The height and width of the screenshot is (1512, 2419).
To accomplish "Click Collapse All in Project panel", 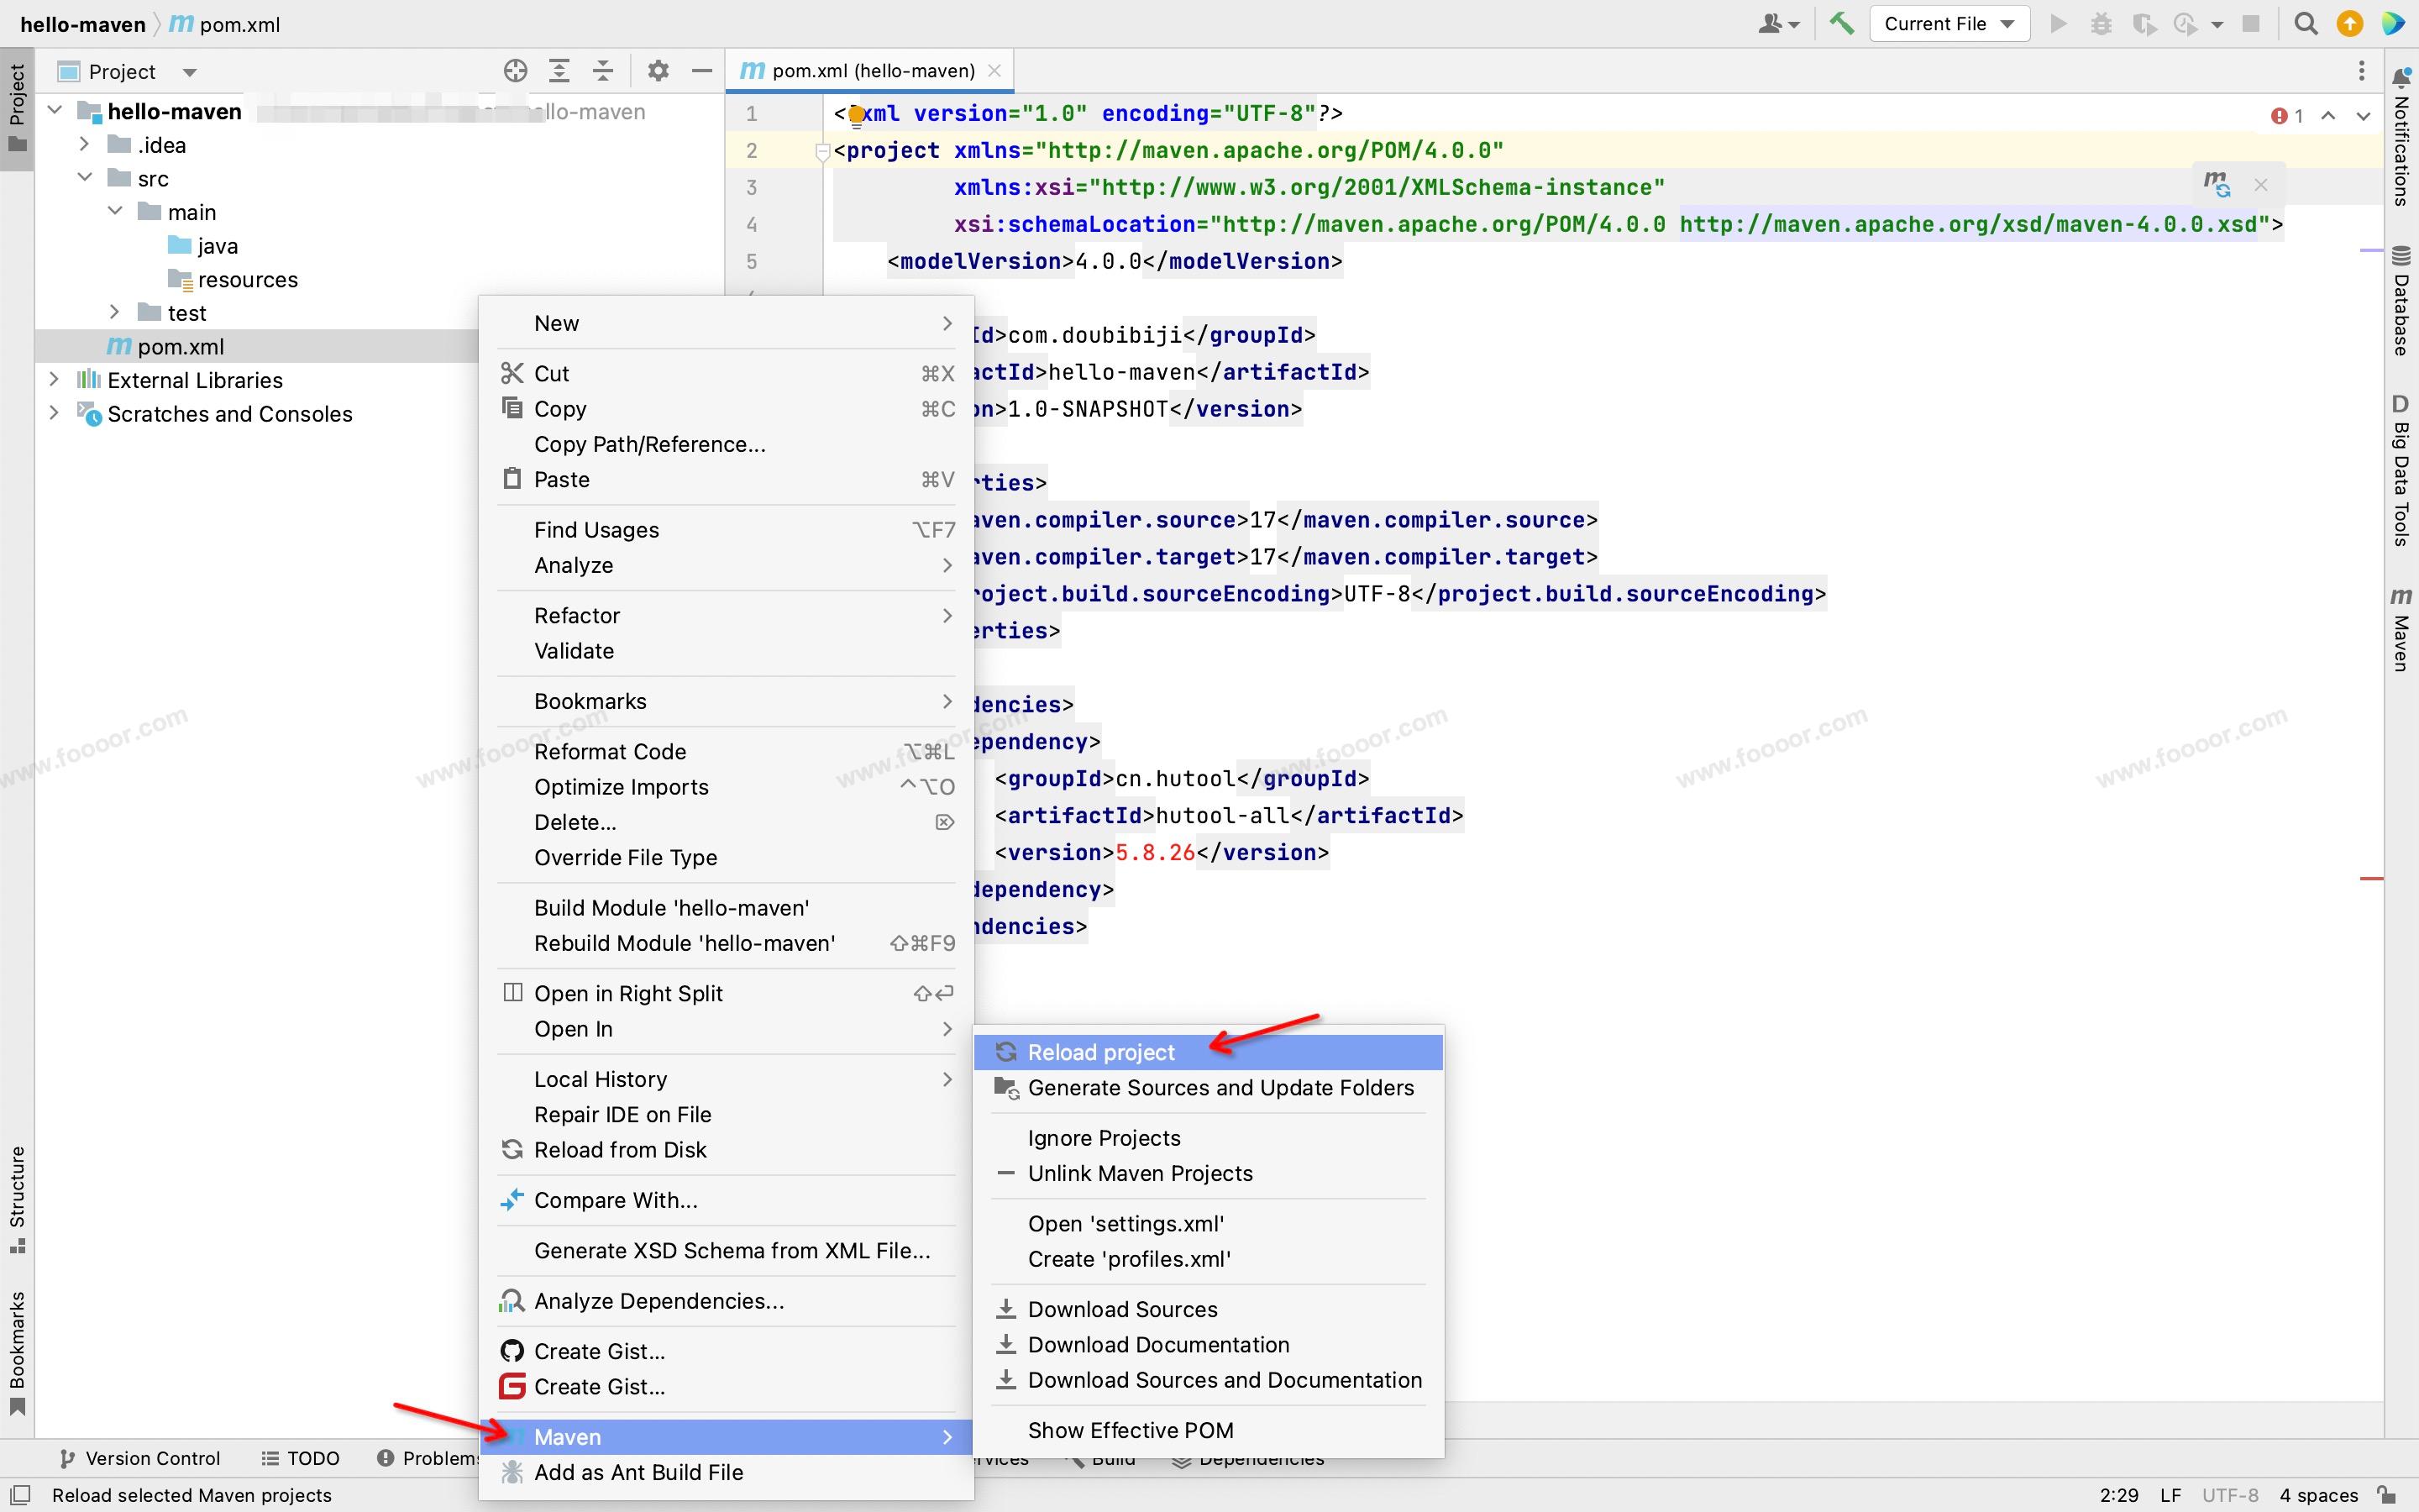I will click(603, 71).
